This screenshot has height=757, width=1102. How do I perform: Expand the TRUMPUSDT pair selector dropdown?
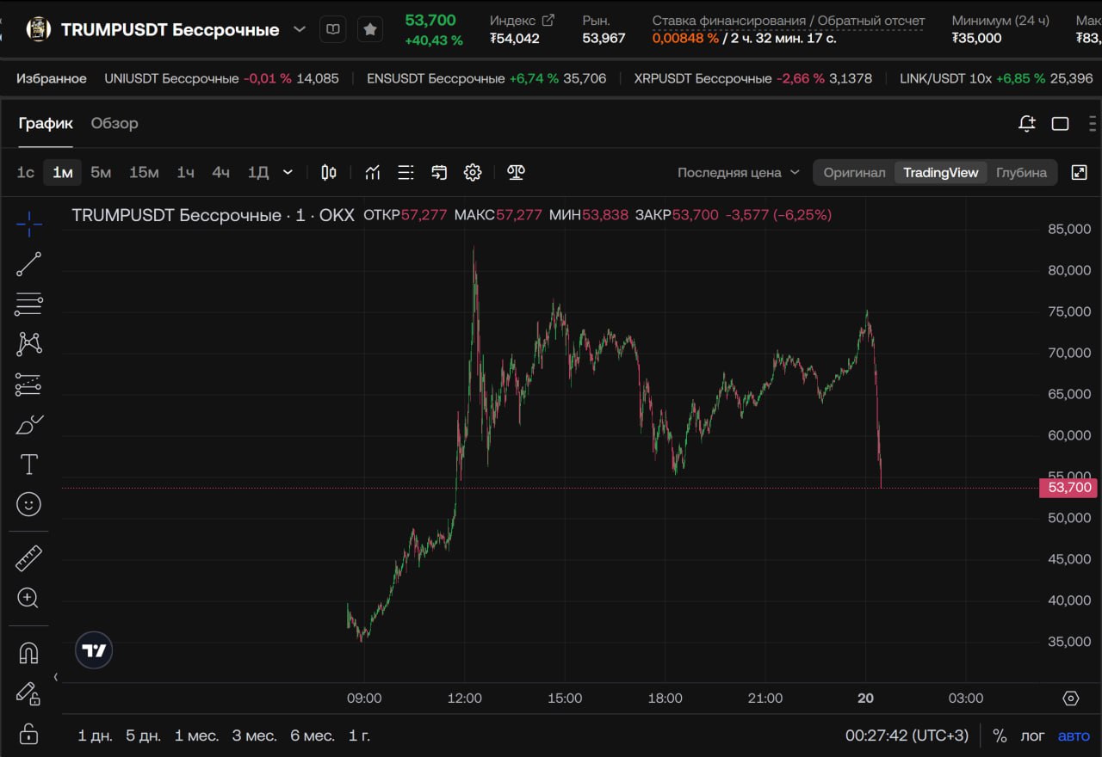[299, 29]
